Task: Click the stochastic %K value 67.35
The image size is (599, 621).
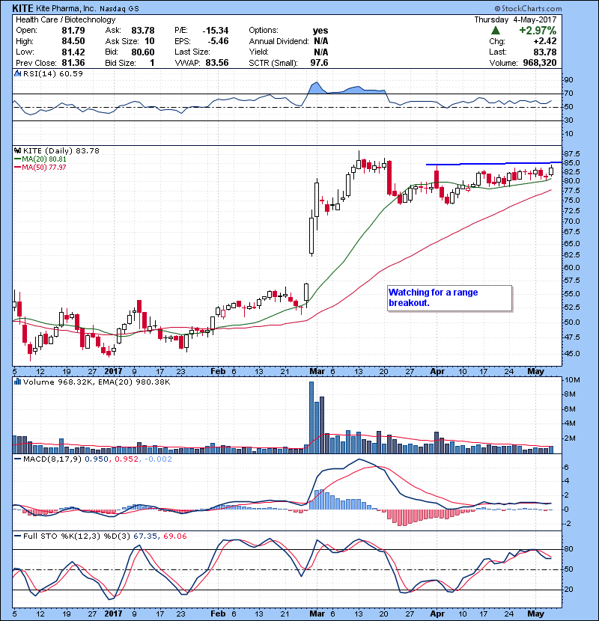Action: [145, 536]
